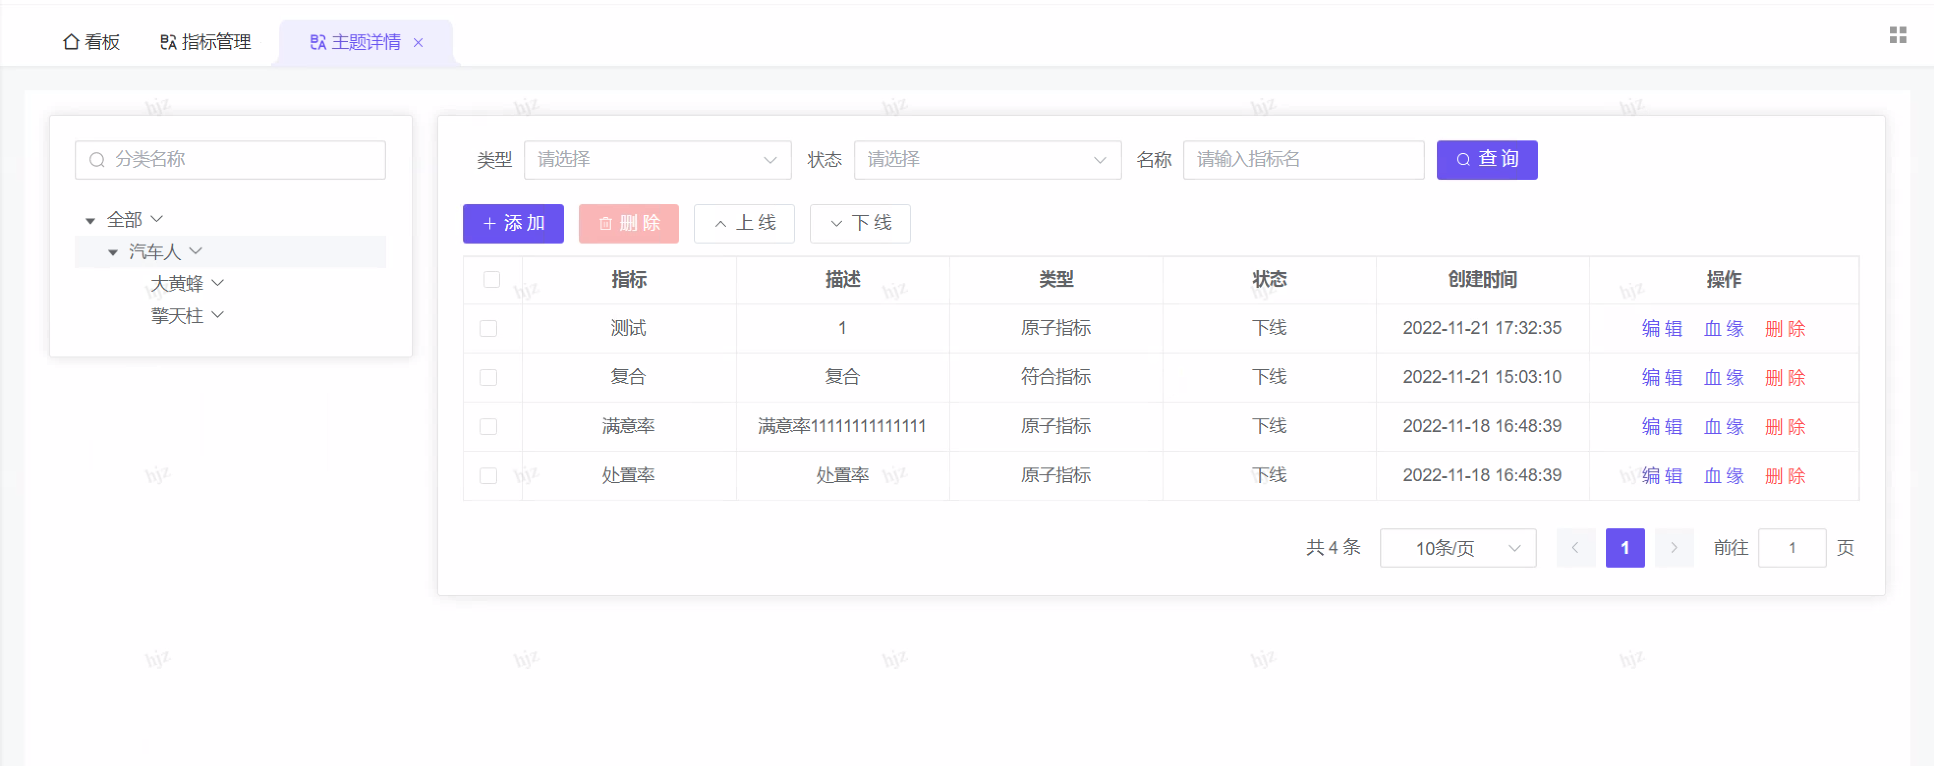Check the checkbox for row 满意率

(489, 427)
